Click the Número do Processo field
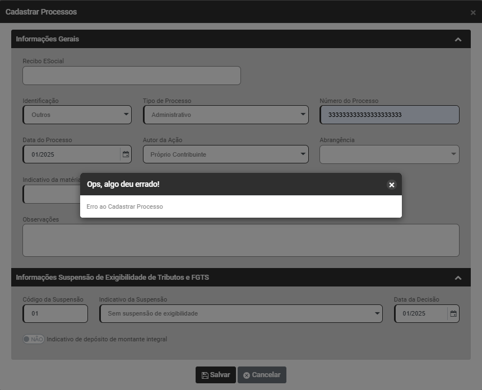The image size is (482, 390). (389, 115)
